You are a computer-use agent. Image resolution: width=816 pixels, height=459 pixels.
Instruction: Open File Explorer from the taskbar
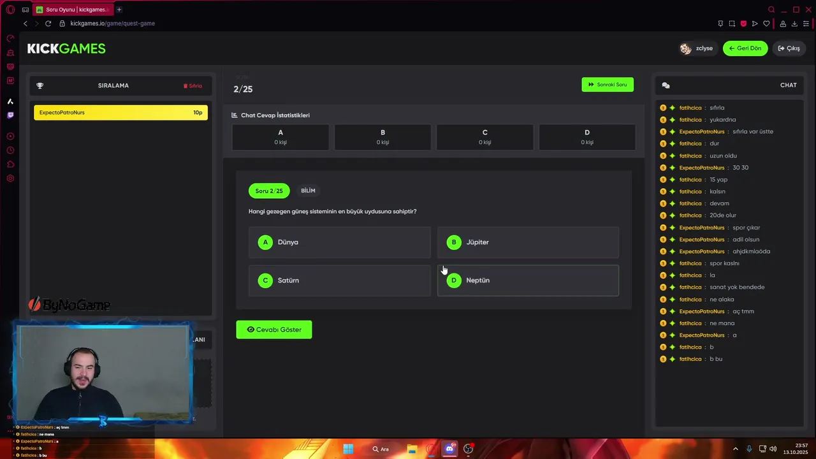pos(412,449)
